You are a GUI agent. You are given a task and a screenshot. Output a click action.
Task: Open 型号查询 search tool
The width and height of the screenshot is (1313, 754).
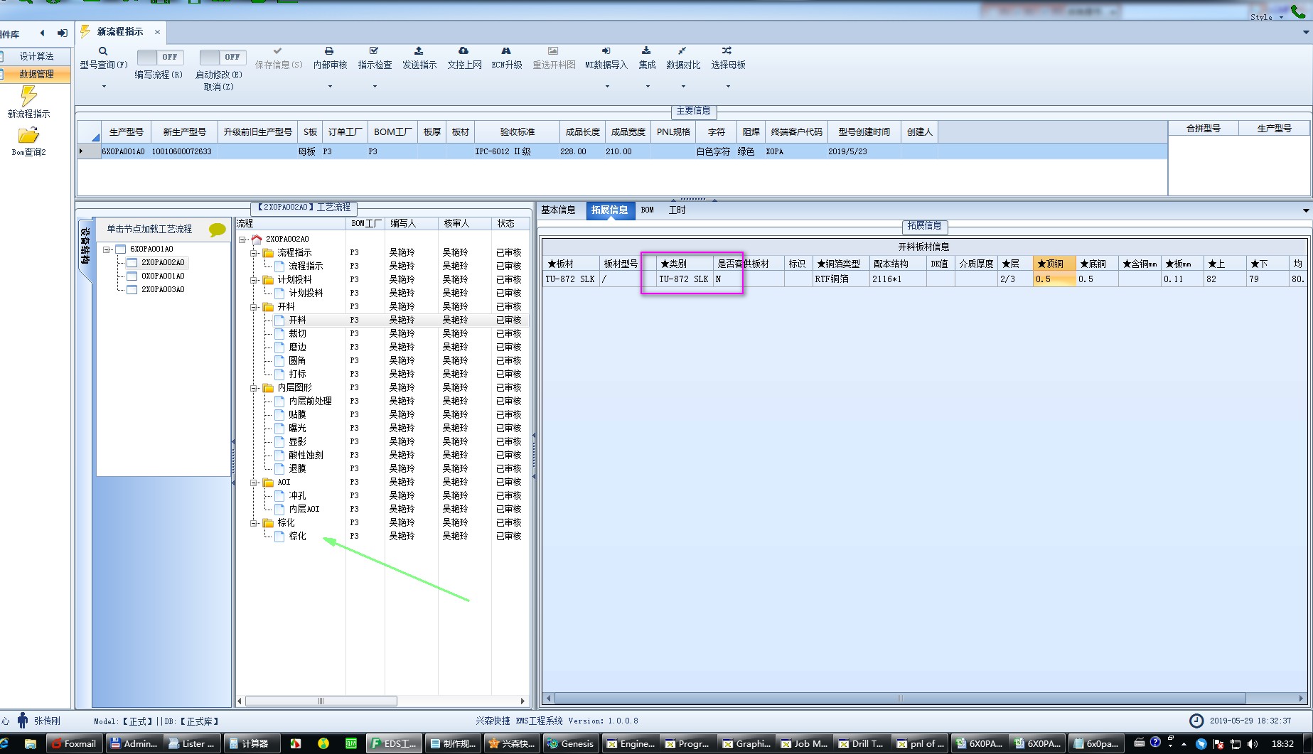(103, 51)
